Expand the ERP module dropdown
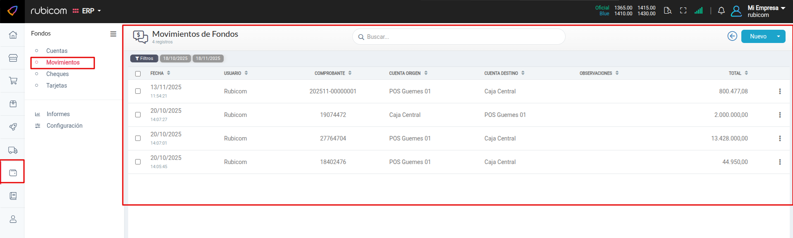Viewport: 793px width, 238px height. [87, 11]
